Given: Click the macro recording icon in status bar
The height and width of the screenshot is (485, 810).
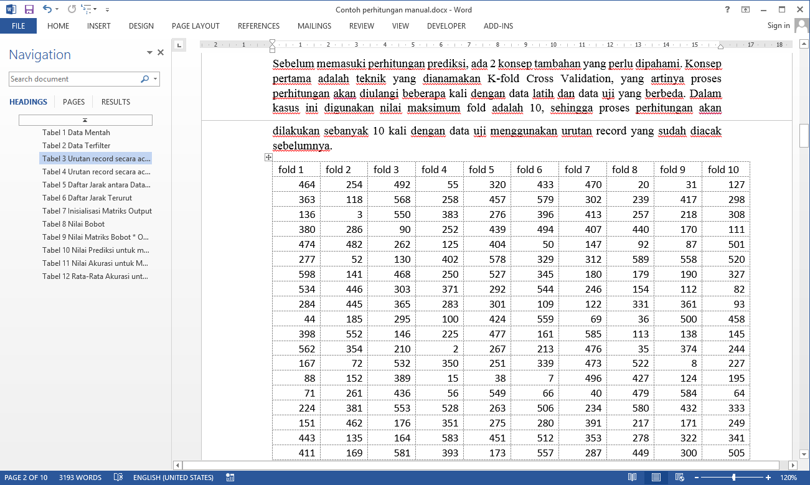Looking at the screenshot, I should [x=230, y=478].
